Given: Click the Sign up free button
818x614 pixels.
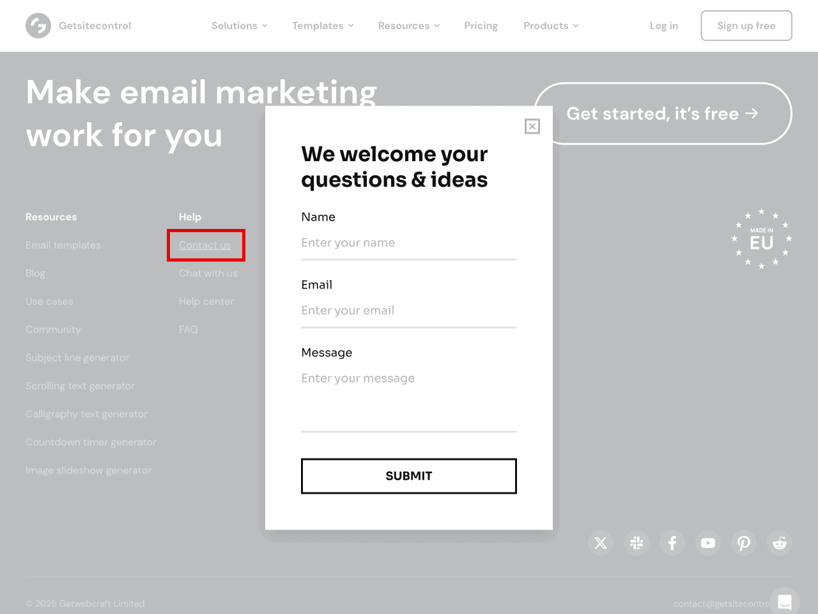Looking at the screenshot, I should 746,26.
